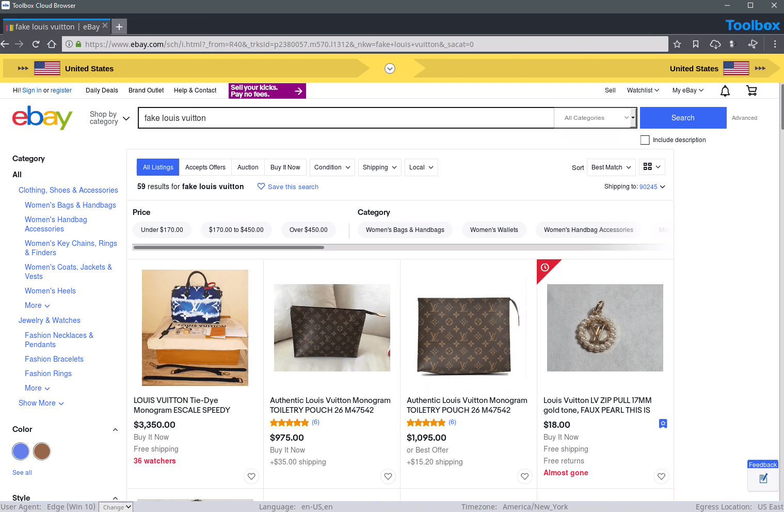Click the register link

tap(61, 90)
